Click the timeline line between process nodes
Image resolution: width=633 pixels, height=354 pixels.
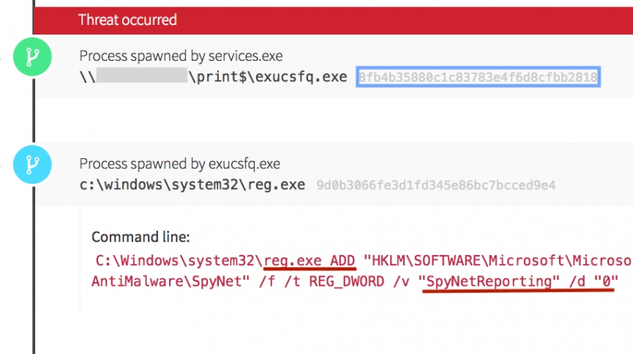click(34, 111)
